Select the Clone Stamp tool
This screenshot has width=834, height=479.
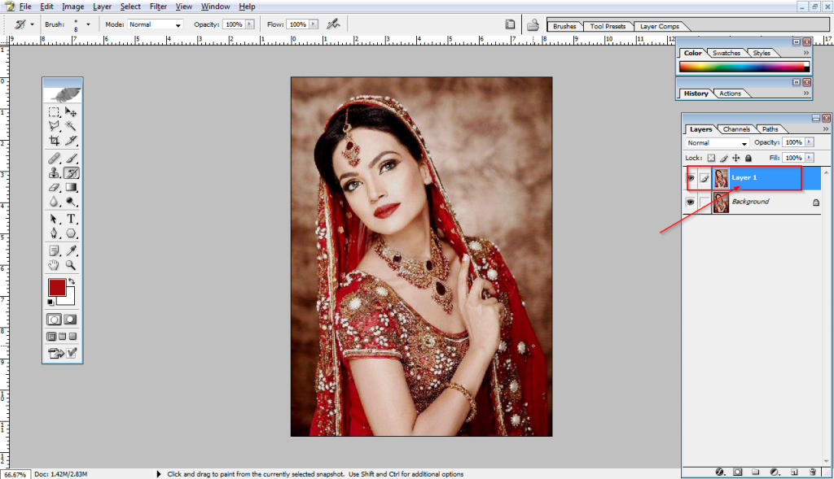coord(54,172)
